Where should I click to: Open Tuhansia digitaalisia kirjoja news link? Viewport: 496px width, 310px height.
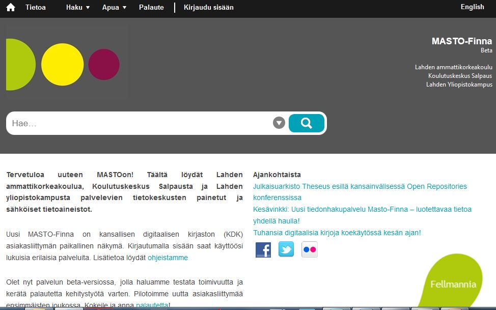pos(337,233)
